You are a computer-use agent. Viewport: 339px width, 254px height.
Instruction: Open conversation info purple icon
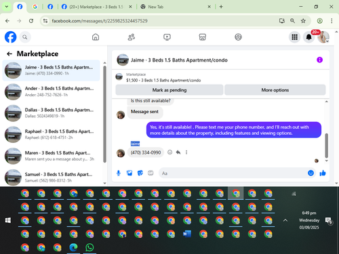pyautogui.click(x=319, y=60)
